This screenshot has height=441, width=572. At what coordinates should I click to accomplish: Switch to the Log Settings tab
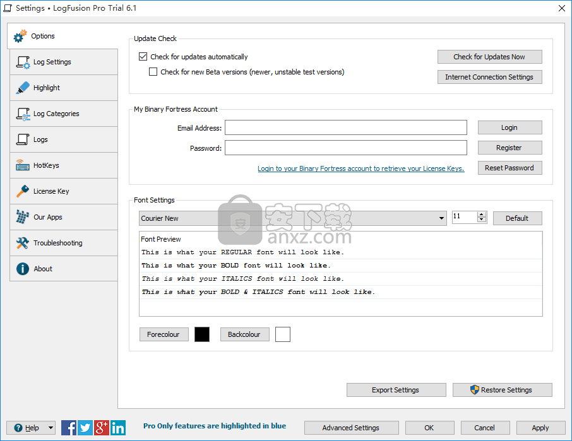point(64,62)
